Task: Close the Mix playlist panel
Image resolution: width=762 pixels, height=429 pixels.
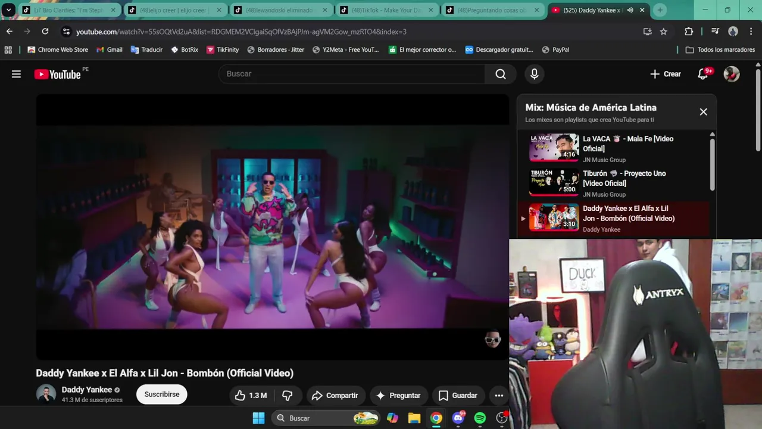Action: point(703,111)
